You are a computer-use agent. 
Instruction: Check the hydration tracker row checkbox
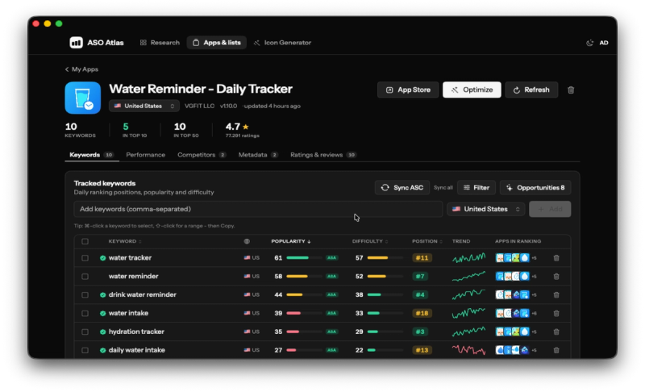[x=85, y=332]
